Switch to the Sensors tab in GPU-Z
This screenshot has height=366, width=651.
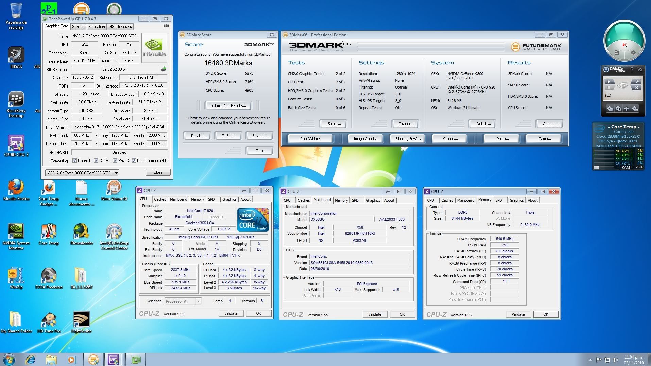click(79, 27)
